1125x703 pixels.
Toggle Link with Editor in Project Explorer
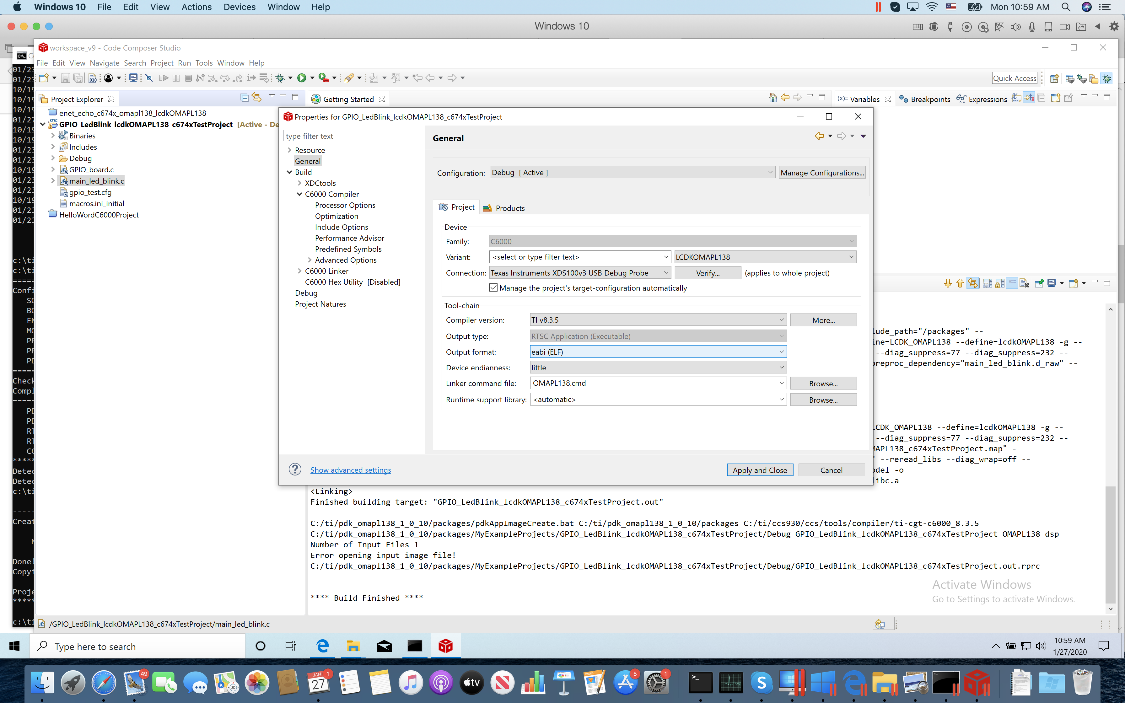(x=256, y=98)
